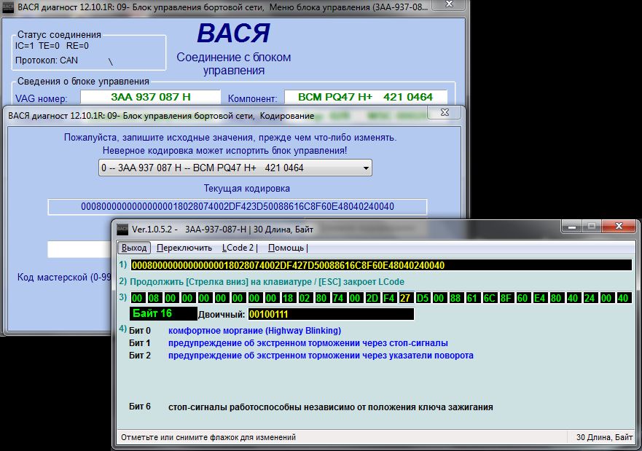
Task: Select byte cell 08
Action: [x=154, y=298]
